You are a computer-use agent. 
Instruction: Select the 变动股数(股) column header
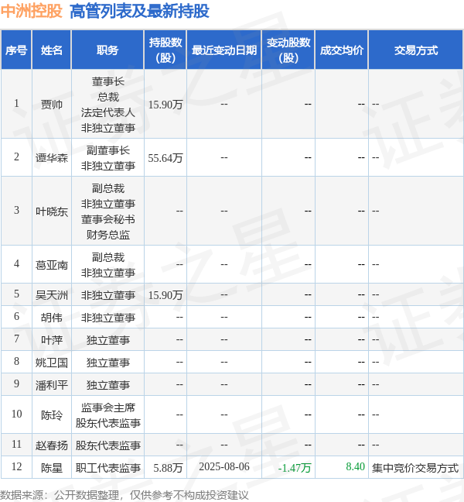288,50
